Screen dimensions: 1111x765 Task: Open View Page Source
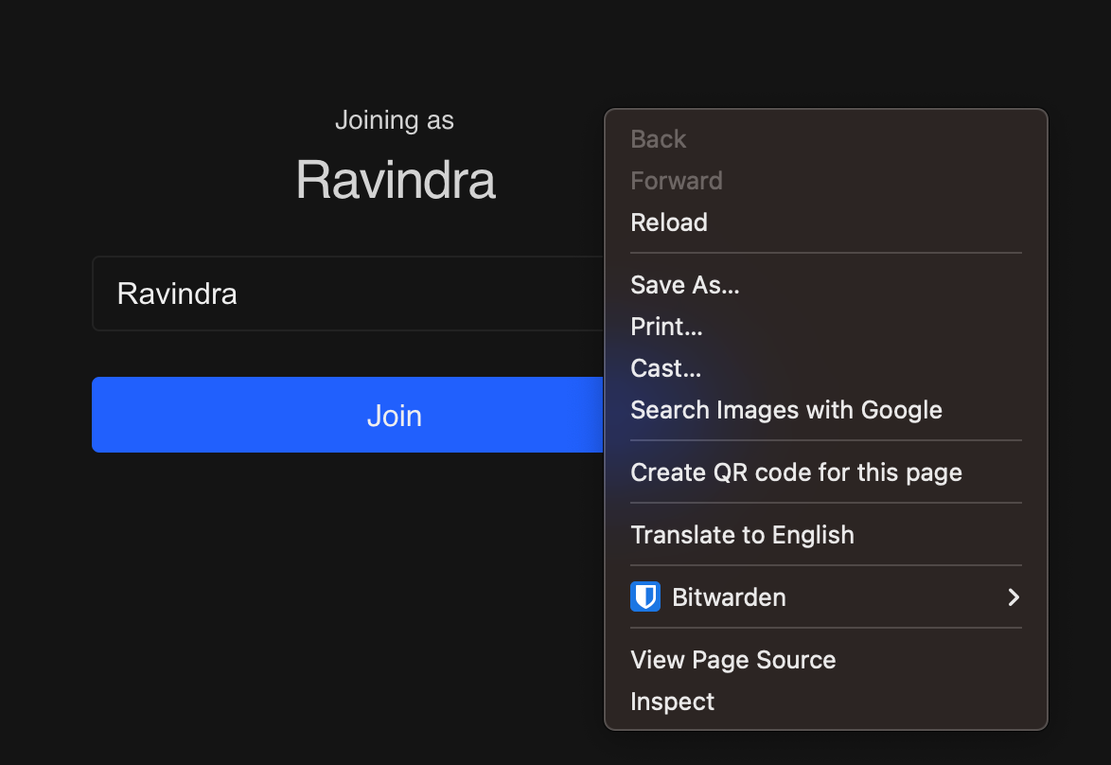click(733, 660)
